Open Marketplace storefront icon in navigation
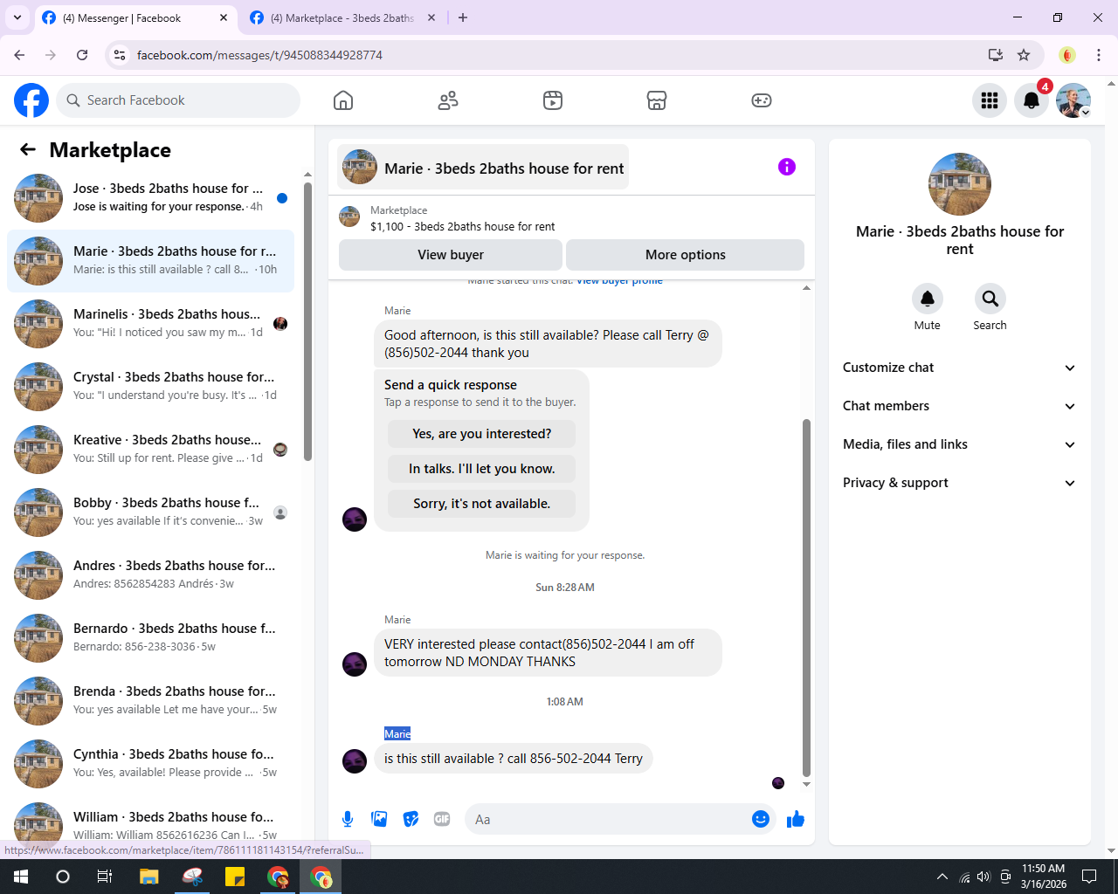The image size is (1118, 894). 657,100
